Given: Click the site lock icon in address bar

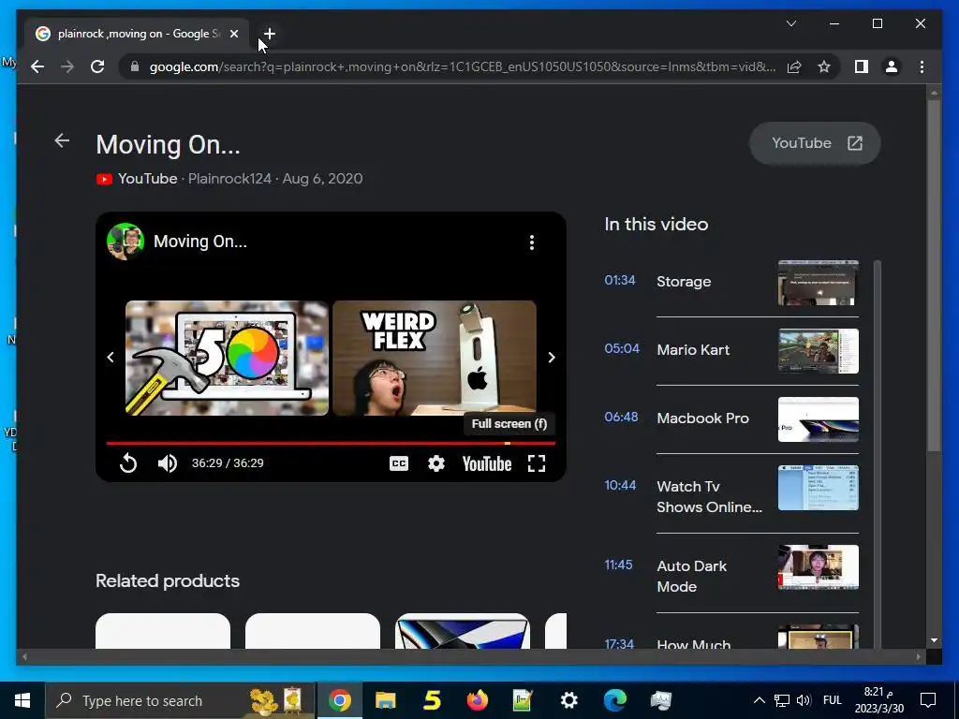Looking at the screenshot, I should tap(135, 66).
